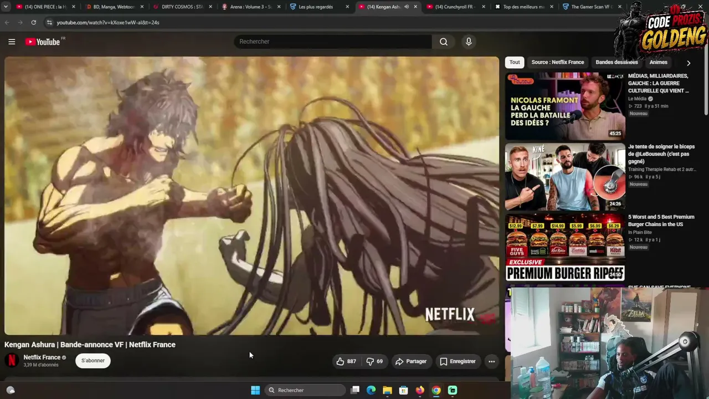Open the Nicolas Framont video thumbnail
The image size is (709, 399).
coord(565,105)
